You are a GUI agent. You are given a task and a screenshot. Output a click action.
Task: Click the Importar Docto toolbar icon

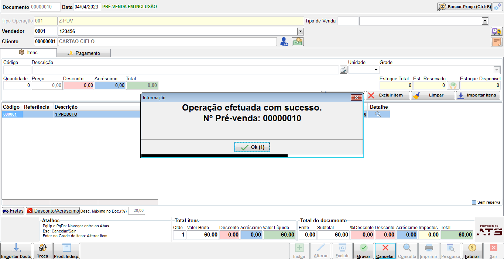tap(16, 251)
